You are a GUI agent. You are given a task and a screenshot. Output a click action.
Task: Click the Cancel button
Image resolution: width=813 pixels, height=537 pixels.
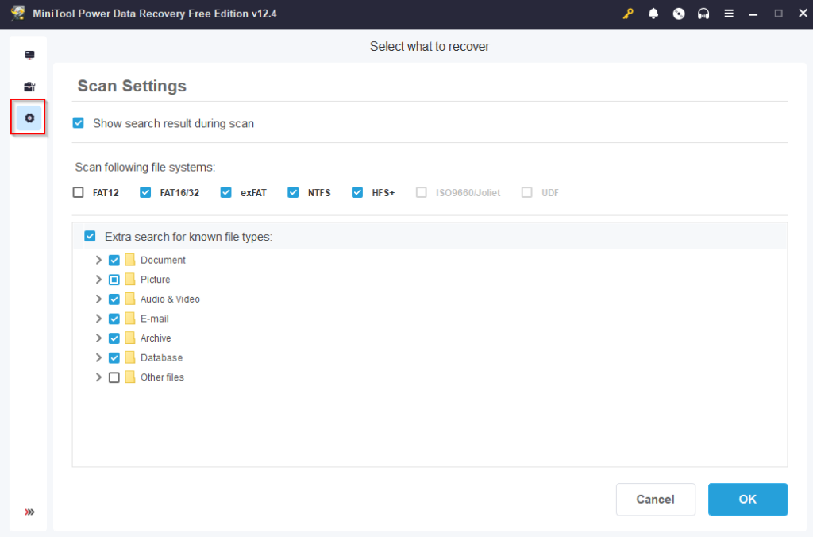point(655,499)
